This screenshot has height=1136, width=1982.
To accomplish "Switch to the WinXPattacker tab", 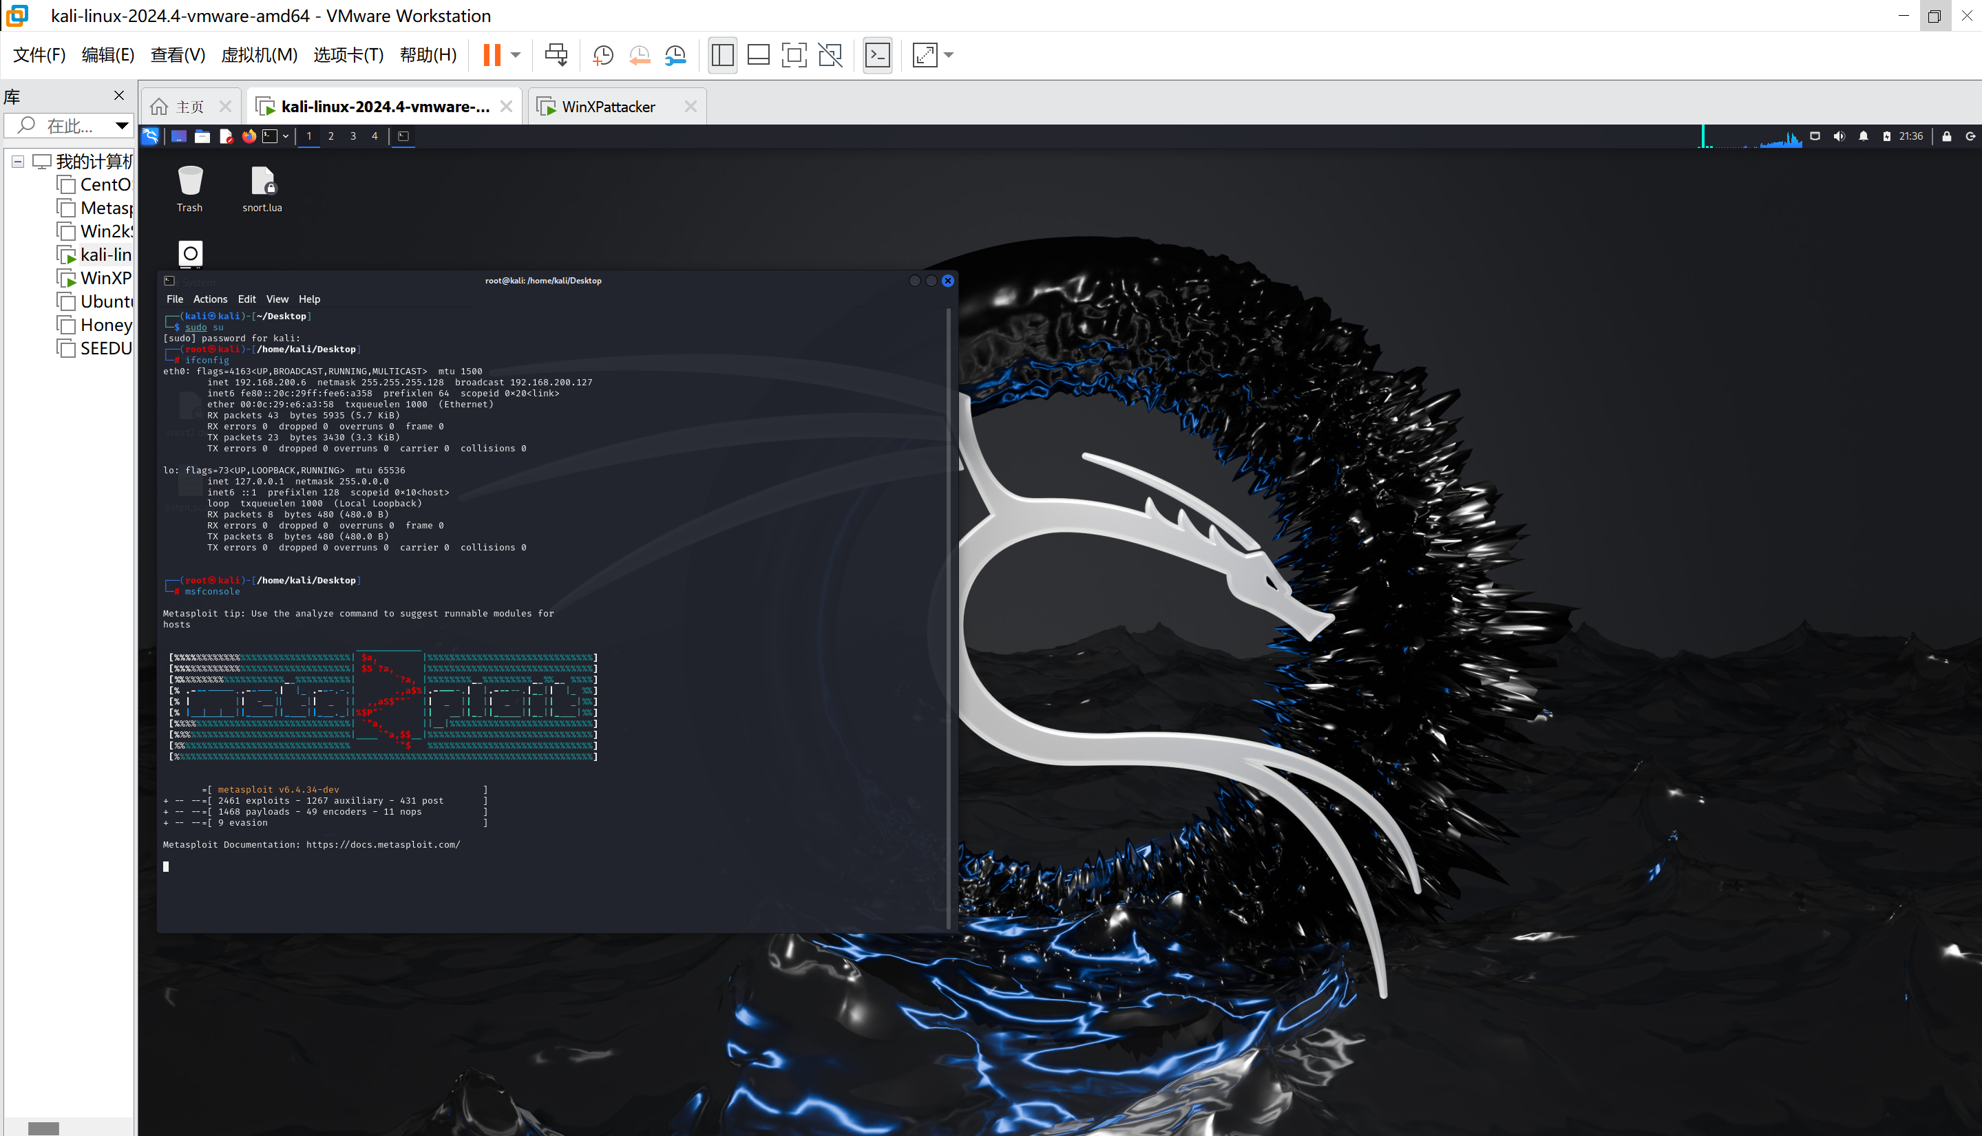I will [x=608, y=107].
